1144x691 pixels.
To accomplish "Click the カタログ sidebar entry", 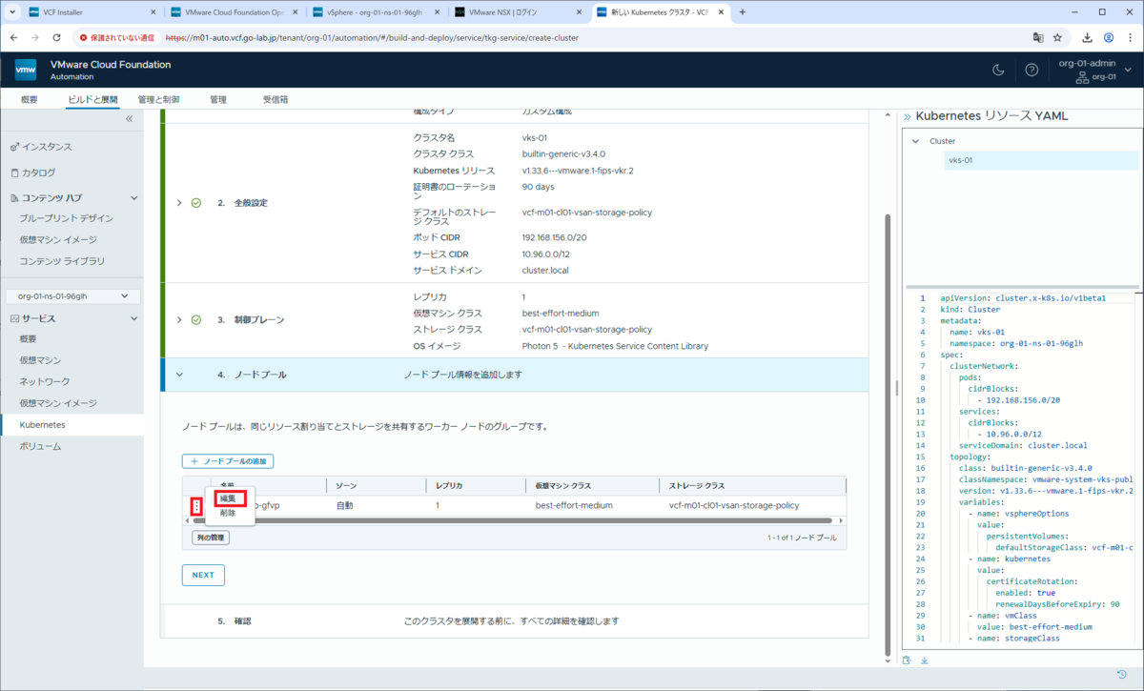I will (x=38, y=173).
